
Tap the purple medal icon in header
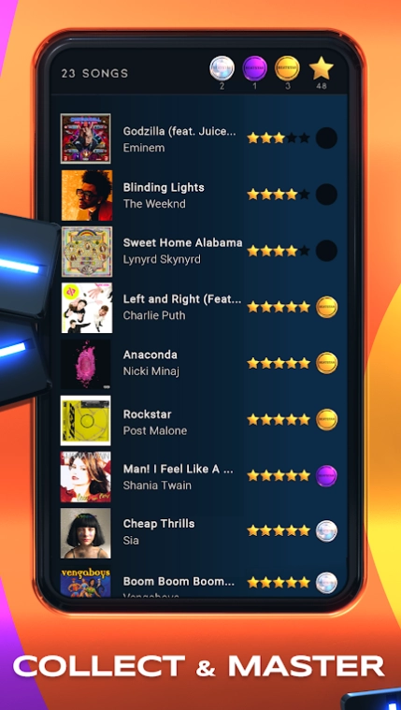(255, 68)
